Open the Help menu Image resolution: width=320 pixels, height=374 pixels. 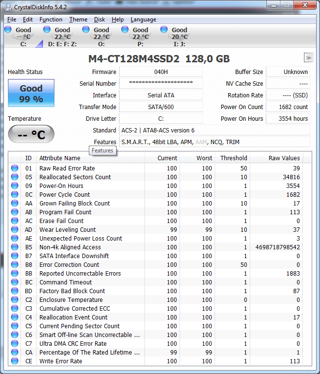tap(118, 19)
